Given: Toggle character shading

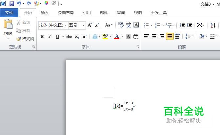Looking at the screenshot, I should click(128, 37).
